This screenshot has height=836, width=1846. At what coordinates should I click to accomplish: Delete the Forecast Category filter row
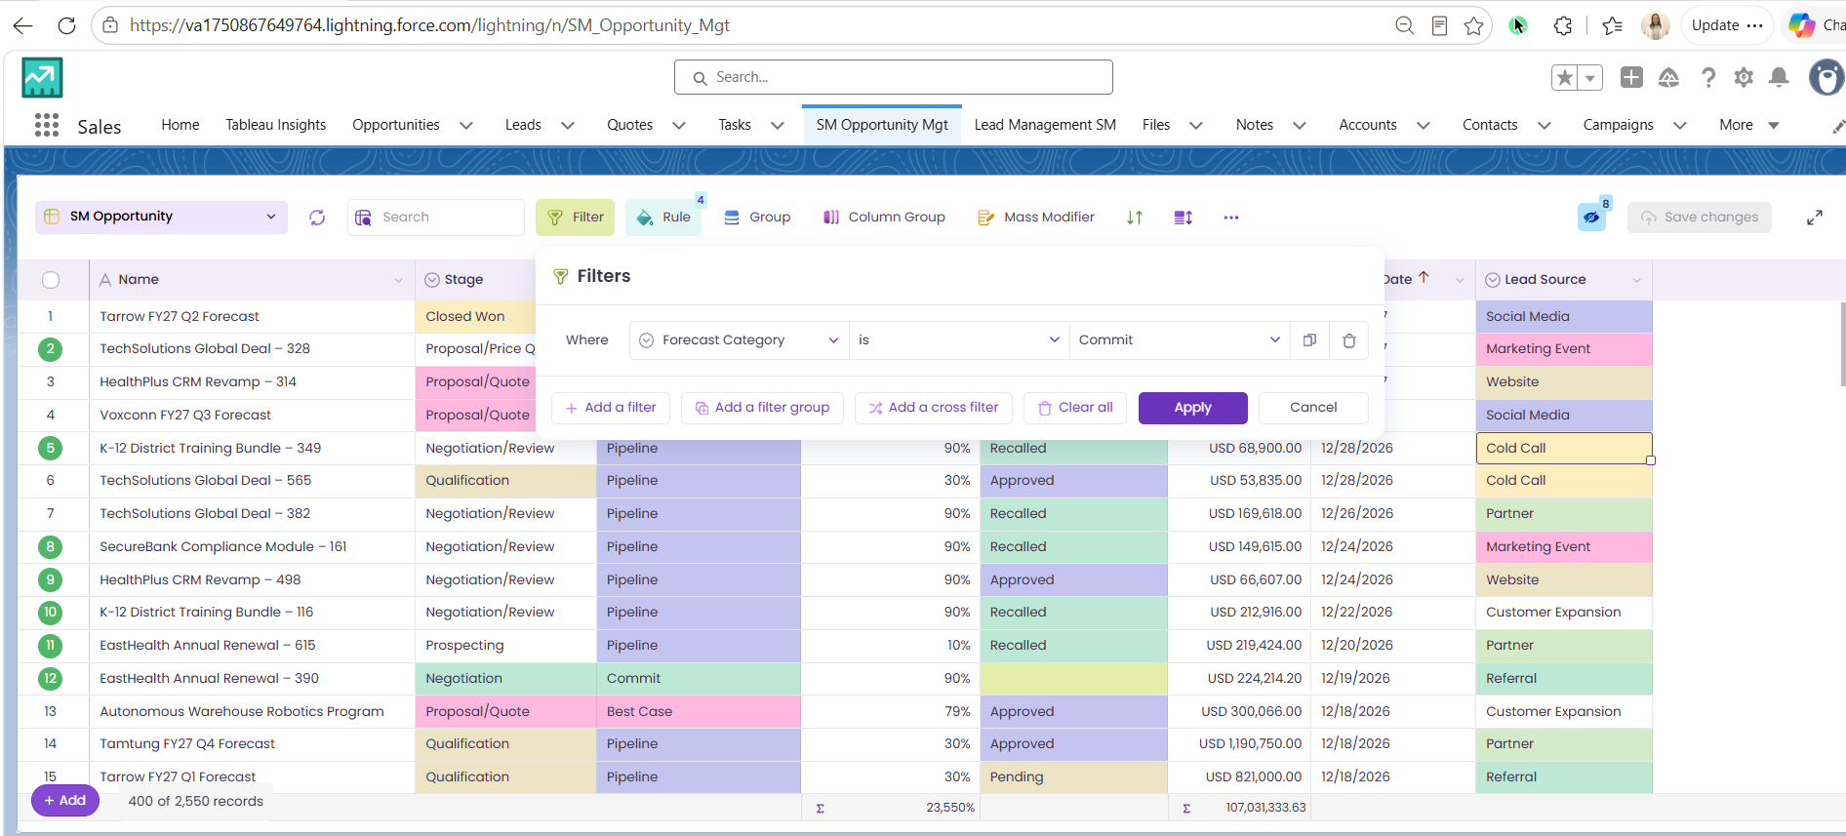click(1349, 340)
